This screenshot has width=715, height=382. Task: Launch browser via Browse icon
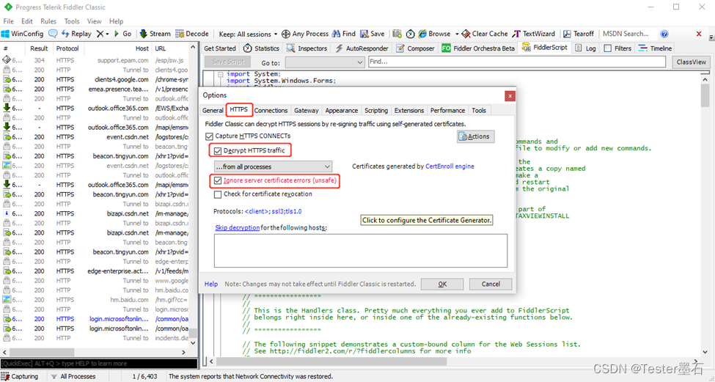(x=434, y=34)
